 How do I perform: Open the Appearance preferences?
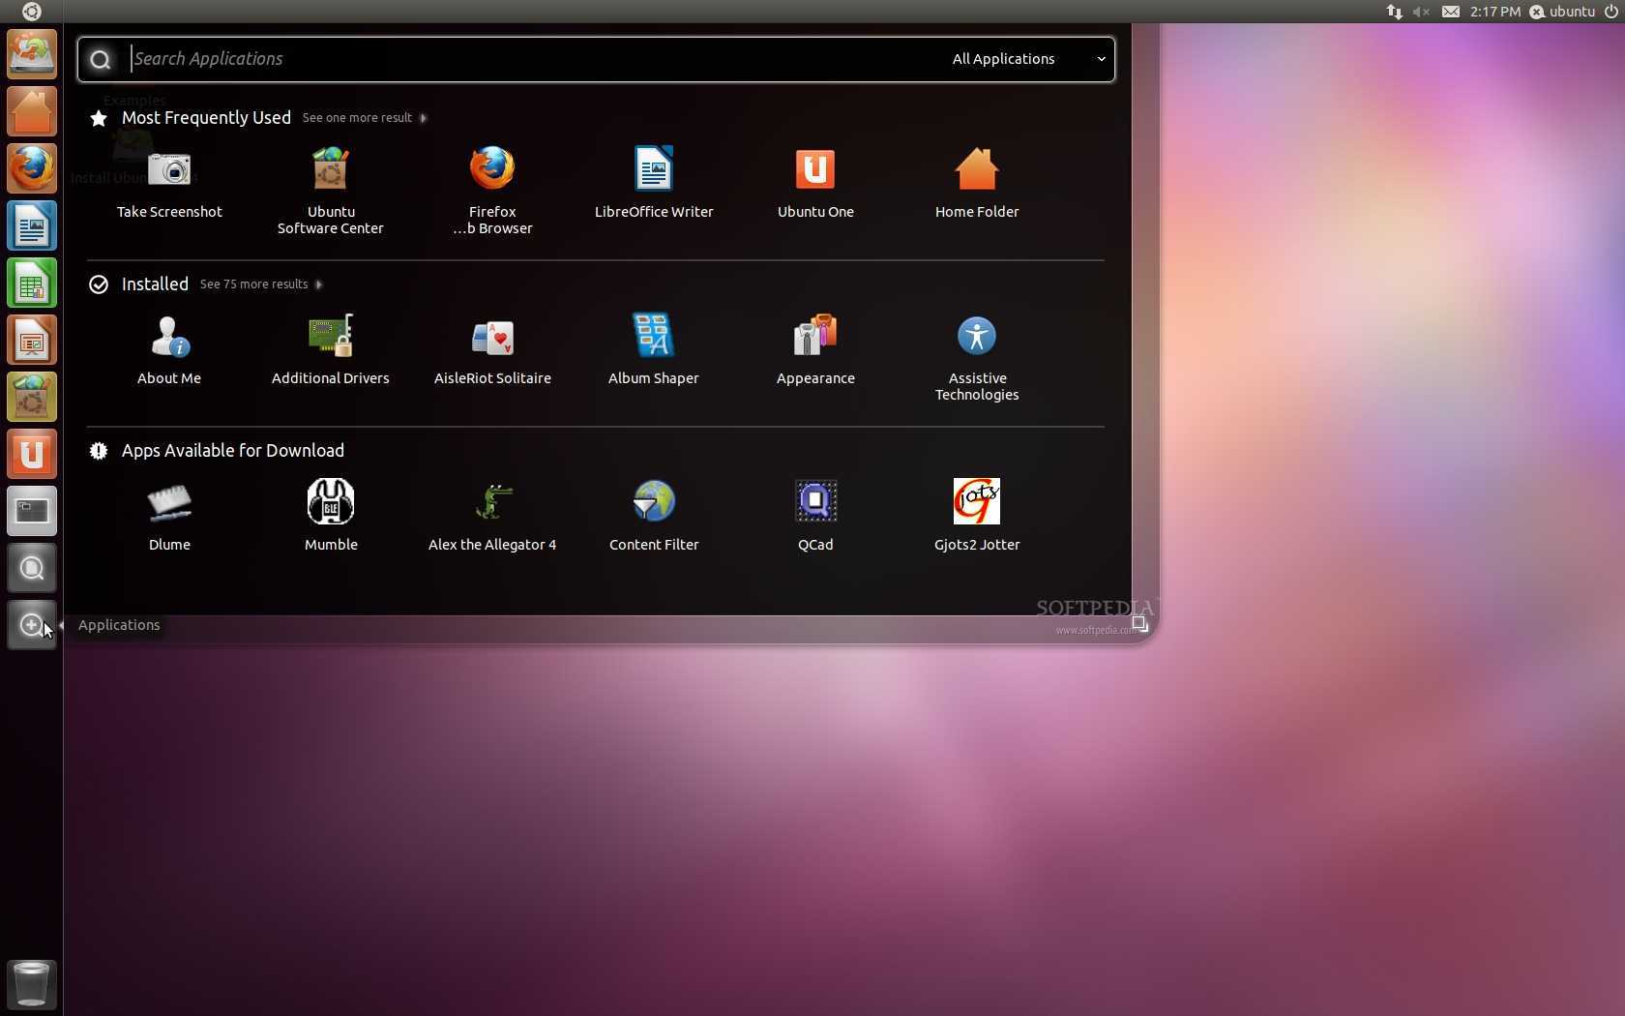(815, 348)
